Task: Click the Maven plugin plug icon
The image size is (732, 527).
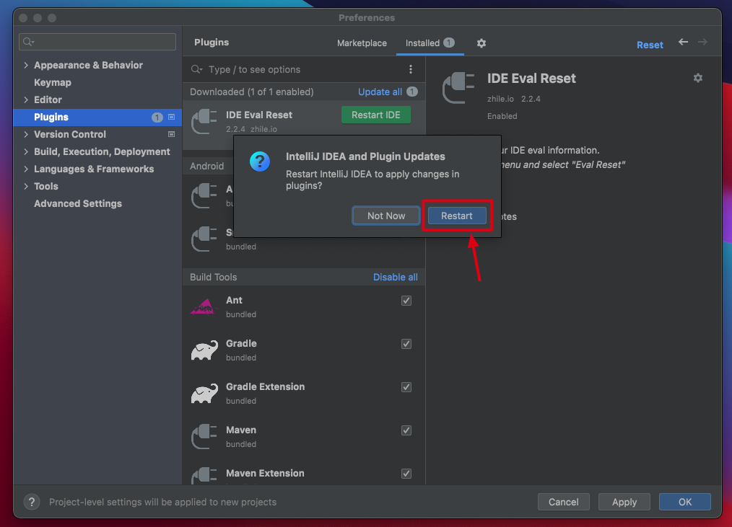Action: (204, 437)
